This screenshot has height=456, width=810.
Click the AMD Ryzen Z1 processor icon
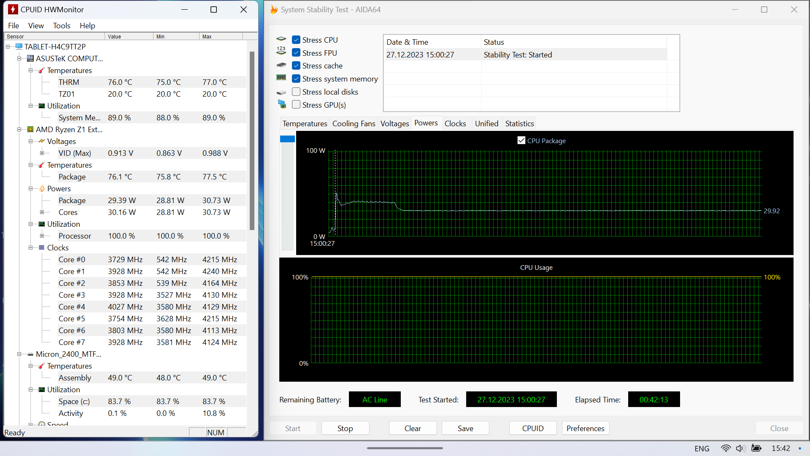pyautogui.click(x=30, y=130)
